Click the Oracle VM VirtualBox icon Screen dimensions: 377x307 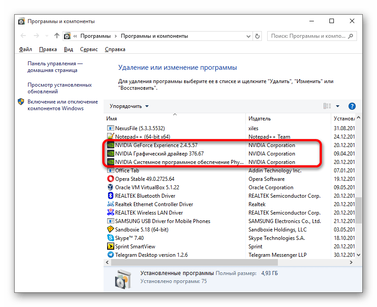tap(111, 187)
